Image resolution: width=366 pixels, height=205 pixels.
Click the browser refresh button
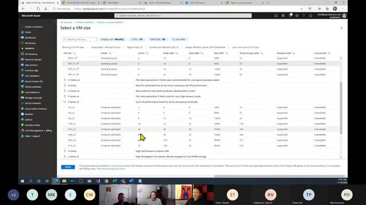38,9
